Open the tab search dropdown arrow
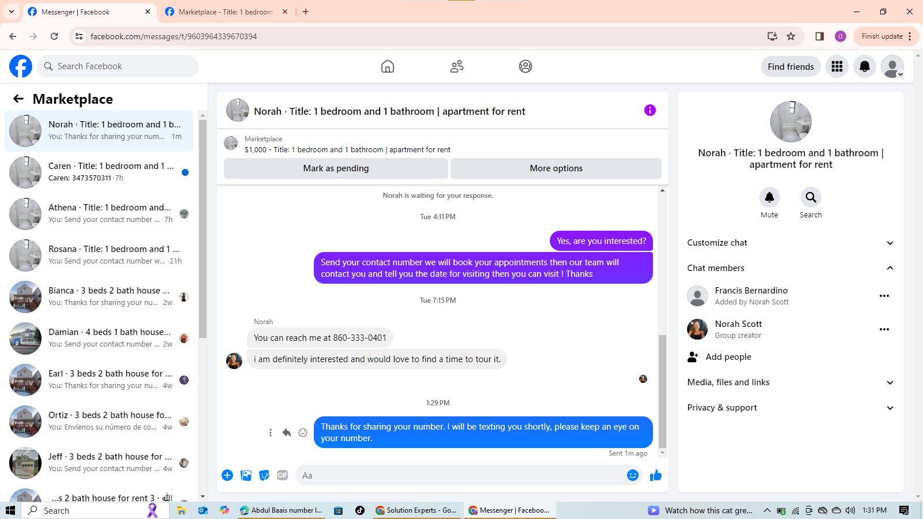The width and height of the screenshot is (923, 519). point(12,12)
